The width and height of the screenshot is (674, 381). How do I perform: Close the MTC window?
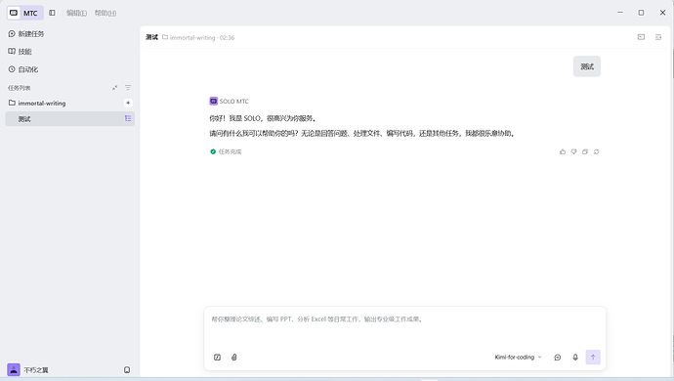tap(662, 13)
